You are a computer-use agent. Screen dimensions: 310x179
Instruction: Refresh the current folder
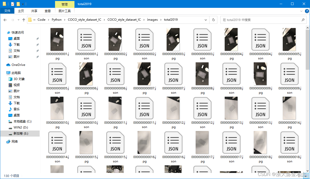point(214,20)
